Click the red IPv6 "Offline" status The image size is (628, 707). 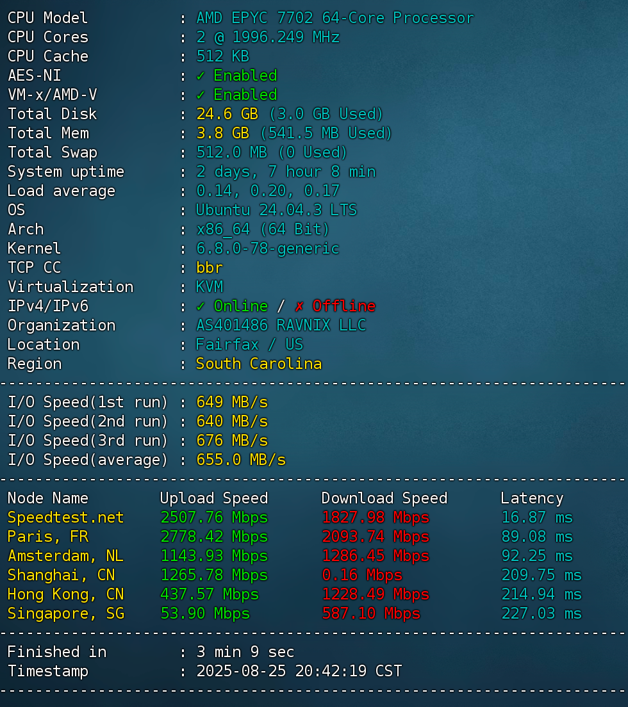coord(343,307)
